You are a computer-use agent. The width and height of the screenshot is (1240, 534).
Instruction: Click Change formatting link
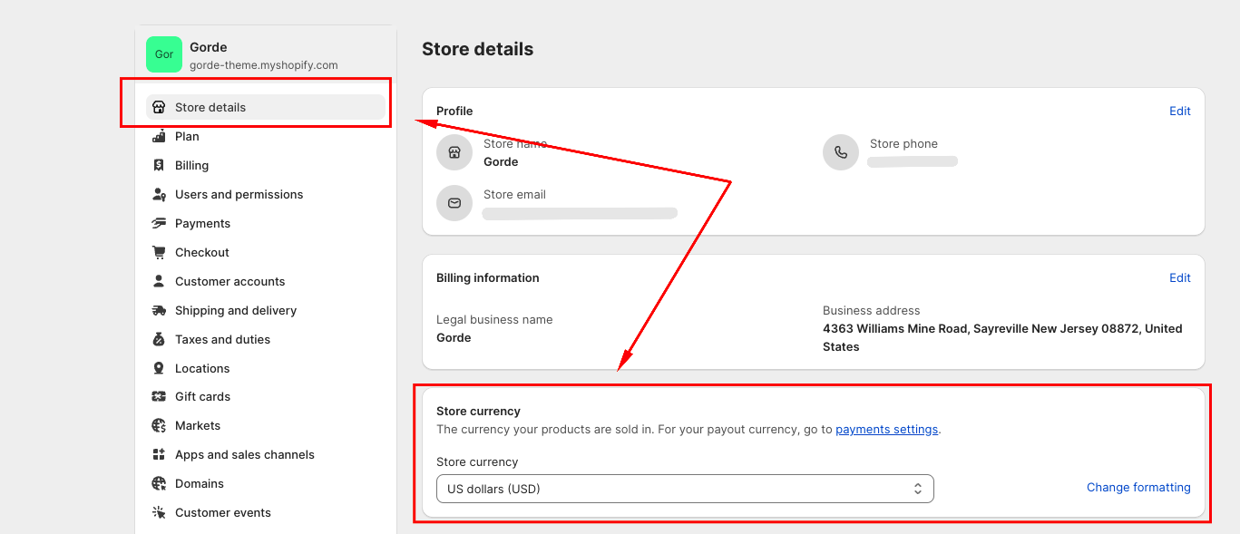(1137, 487)
